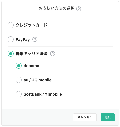Click the docomo label text
This screenshot has height=127, width=120.
(31, 66)
